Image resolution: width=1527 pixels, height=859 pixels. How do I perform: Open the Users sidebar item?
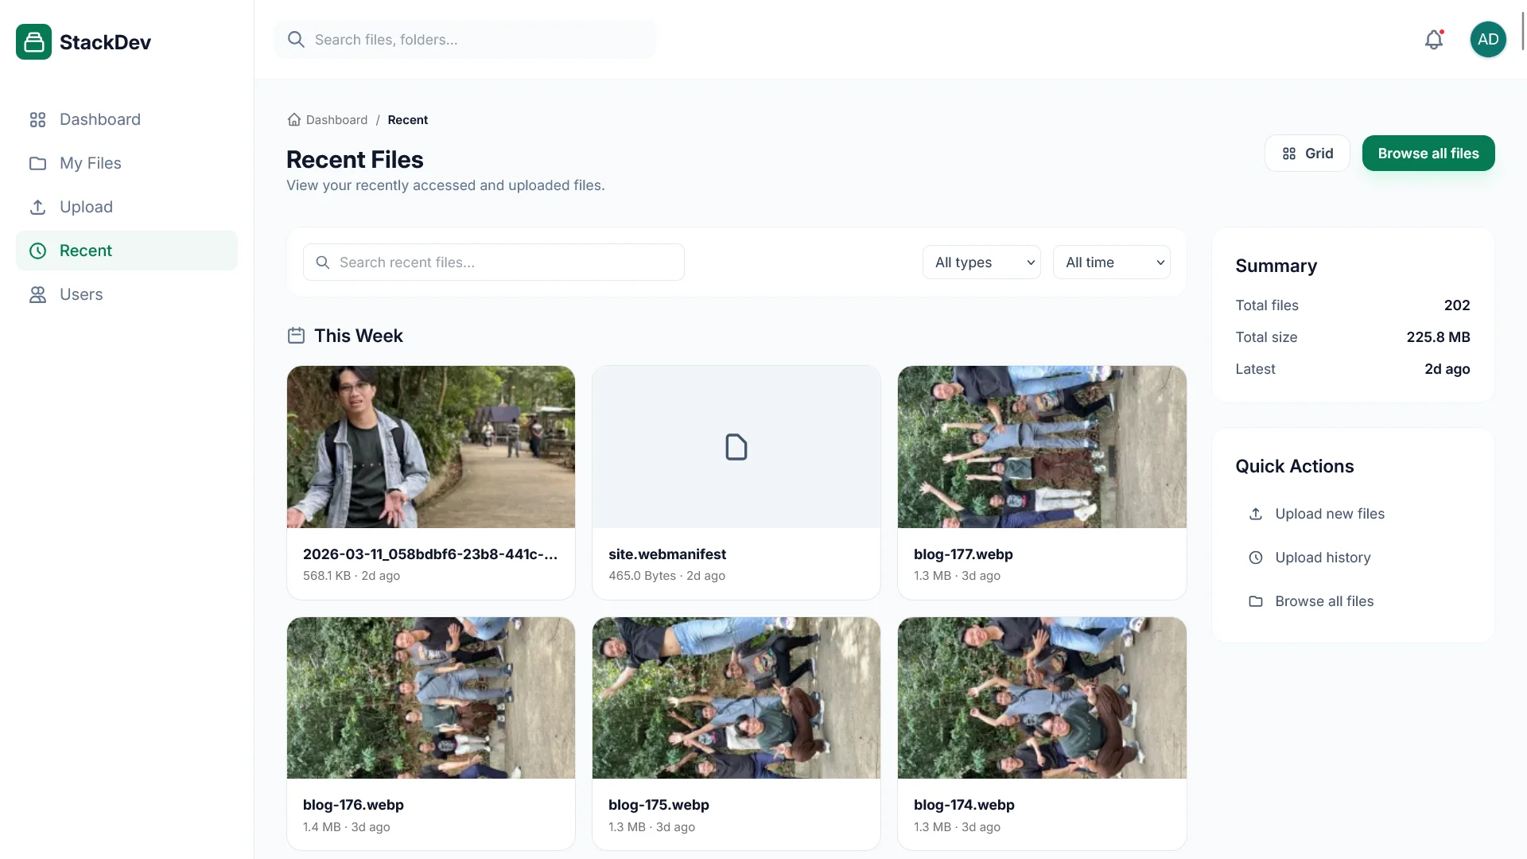pos(80,294)
